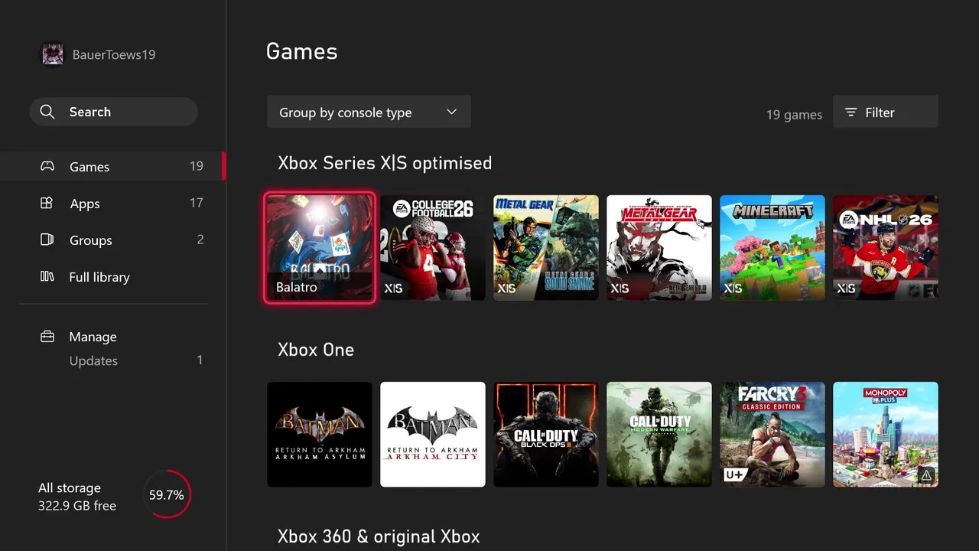Click the Manage toolbox icon
Image resolution: width=979 pixels, height=551 pixels.
(x=47, y=337)
